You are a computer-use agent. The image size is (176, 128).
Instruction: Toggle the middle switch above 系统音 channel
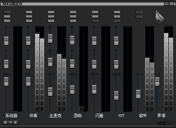pyautogui.click(x=7, y=17)
